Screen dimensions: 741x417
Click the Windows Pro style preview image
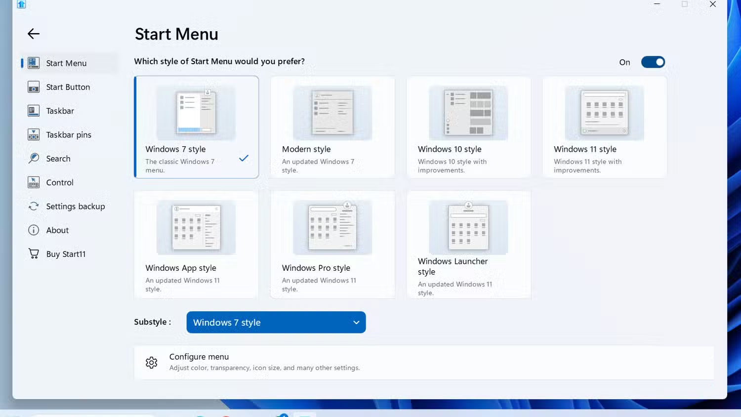point(332,227)
